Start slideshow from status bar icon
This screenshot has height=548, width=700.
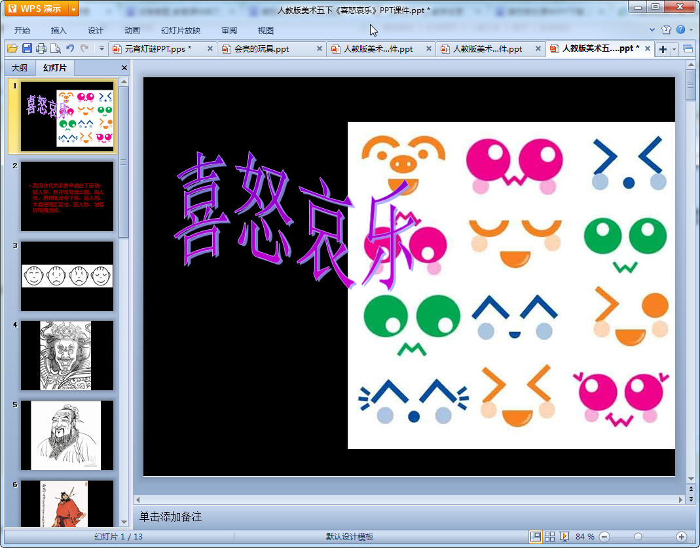coord(564,536)
